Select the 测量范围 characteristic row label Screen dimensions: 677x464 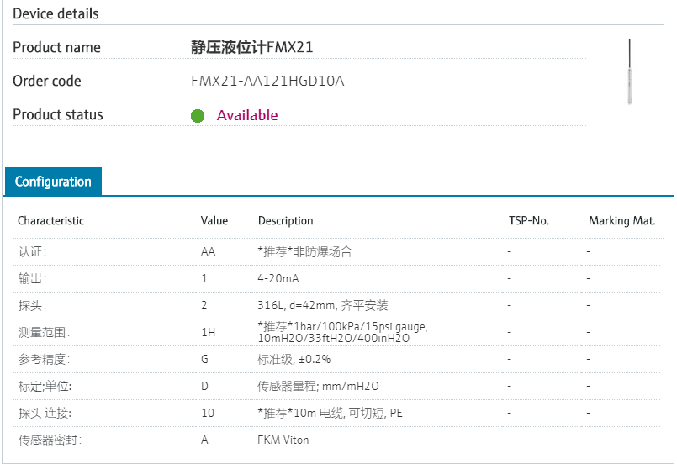click(43, 332)
